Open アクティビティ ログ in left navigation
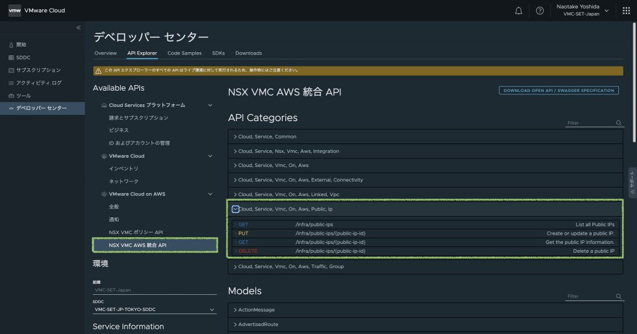637x334 pixels. pyautogui.click(x=39, y=83)
